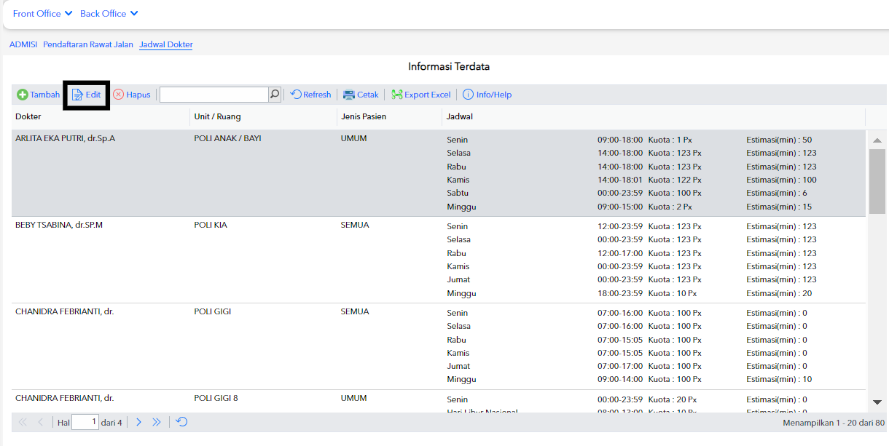Image resolution: width=889 pixels, height=446 pixels.
Task: Open the Front Office dropdown menu
Action: coord(43,14)
